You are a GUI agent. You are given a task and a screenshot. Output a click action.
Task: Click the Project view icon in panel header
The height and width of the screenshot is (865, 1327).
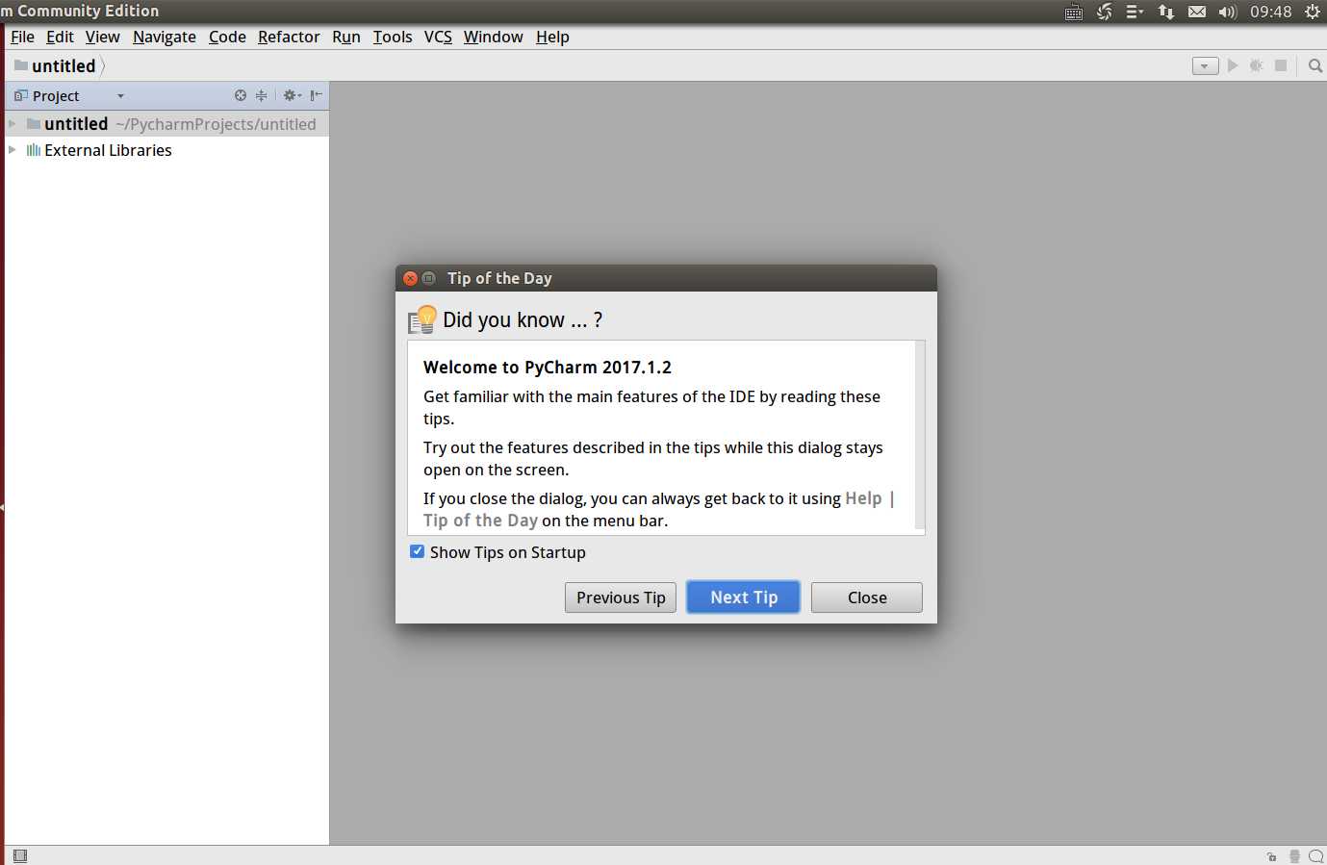(x=21, y=95)
